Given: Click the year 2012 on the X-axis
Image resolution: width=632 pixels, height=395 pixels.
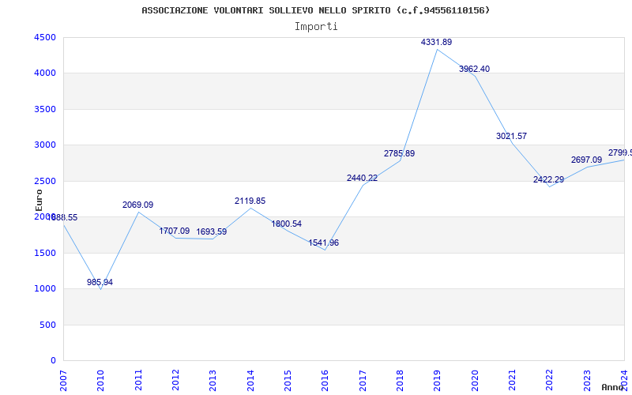Looking at the screenshot, I should pyautogui.click(x=175, y=380).
